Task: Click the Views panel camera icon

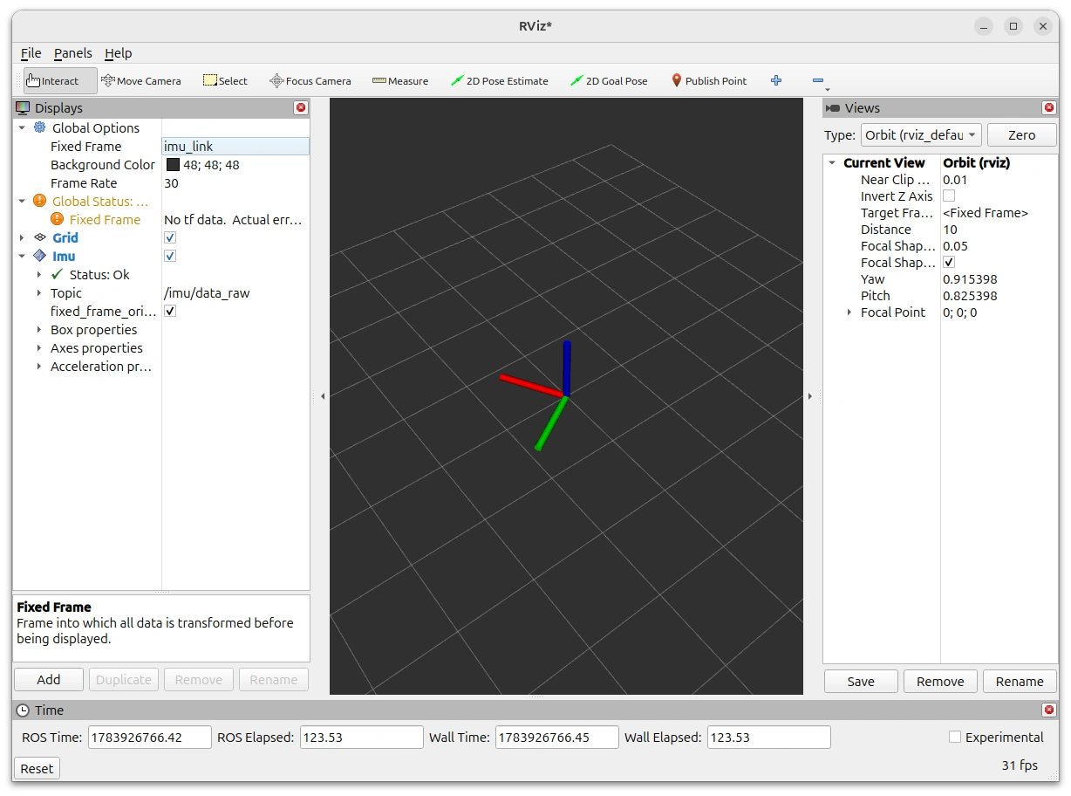Action: pos(832,108)
